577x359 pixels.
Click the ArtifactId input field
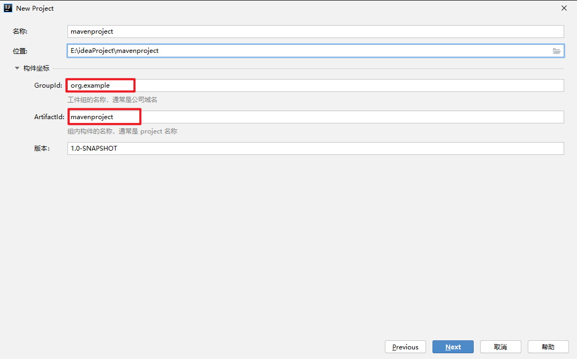coord(315,117)
